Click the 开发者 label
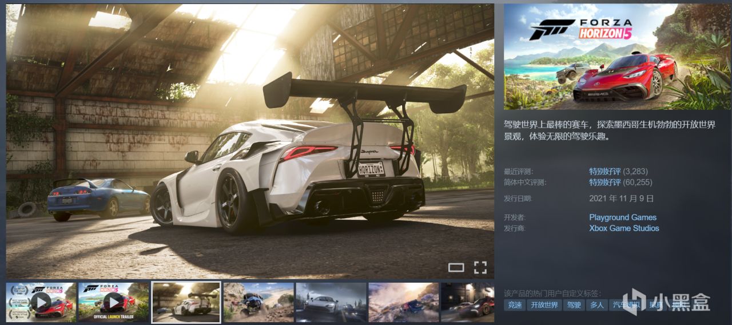 515,217
